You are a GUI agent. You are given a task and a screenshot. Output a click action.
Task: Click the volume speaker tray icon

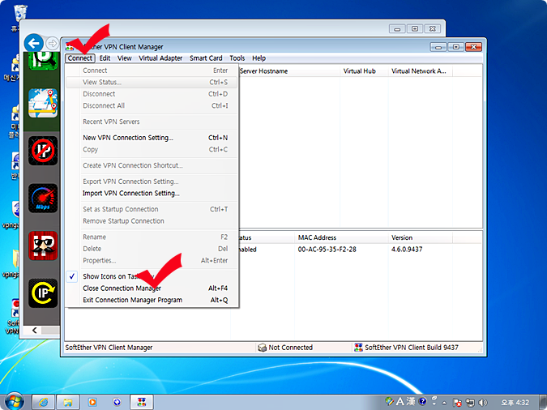click(x=483, y=403)
